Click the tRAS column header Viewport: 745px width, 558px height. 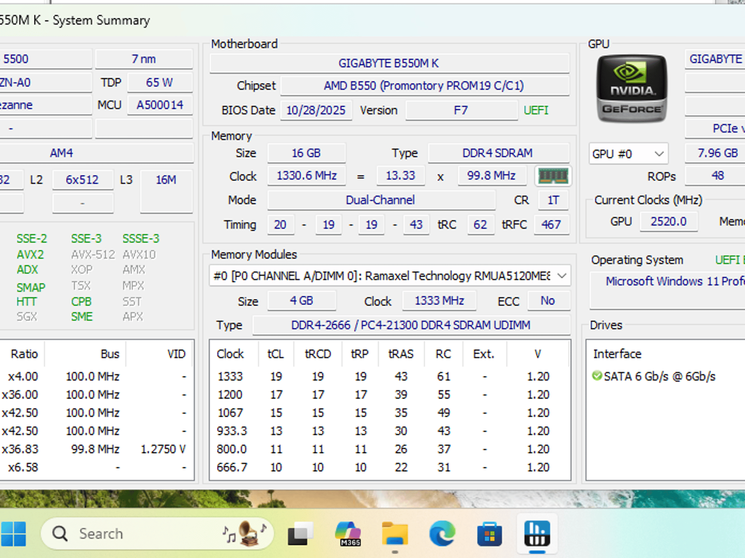click(x=401, y=354)
